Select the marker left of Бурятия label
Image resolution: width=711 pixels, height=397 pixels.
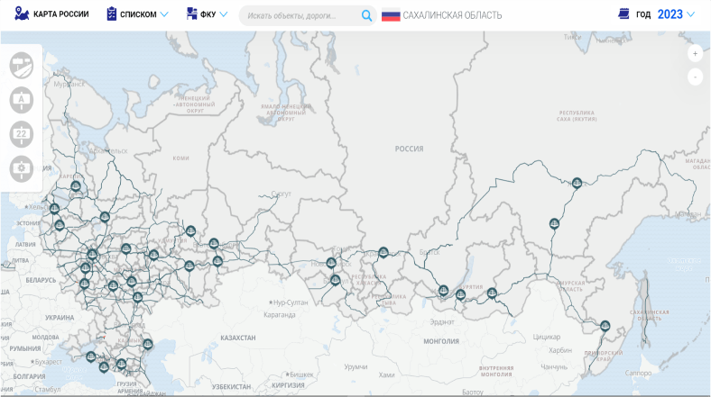click(x=460, y=295)
